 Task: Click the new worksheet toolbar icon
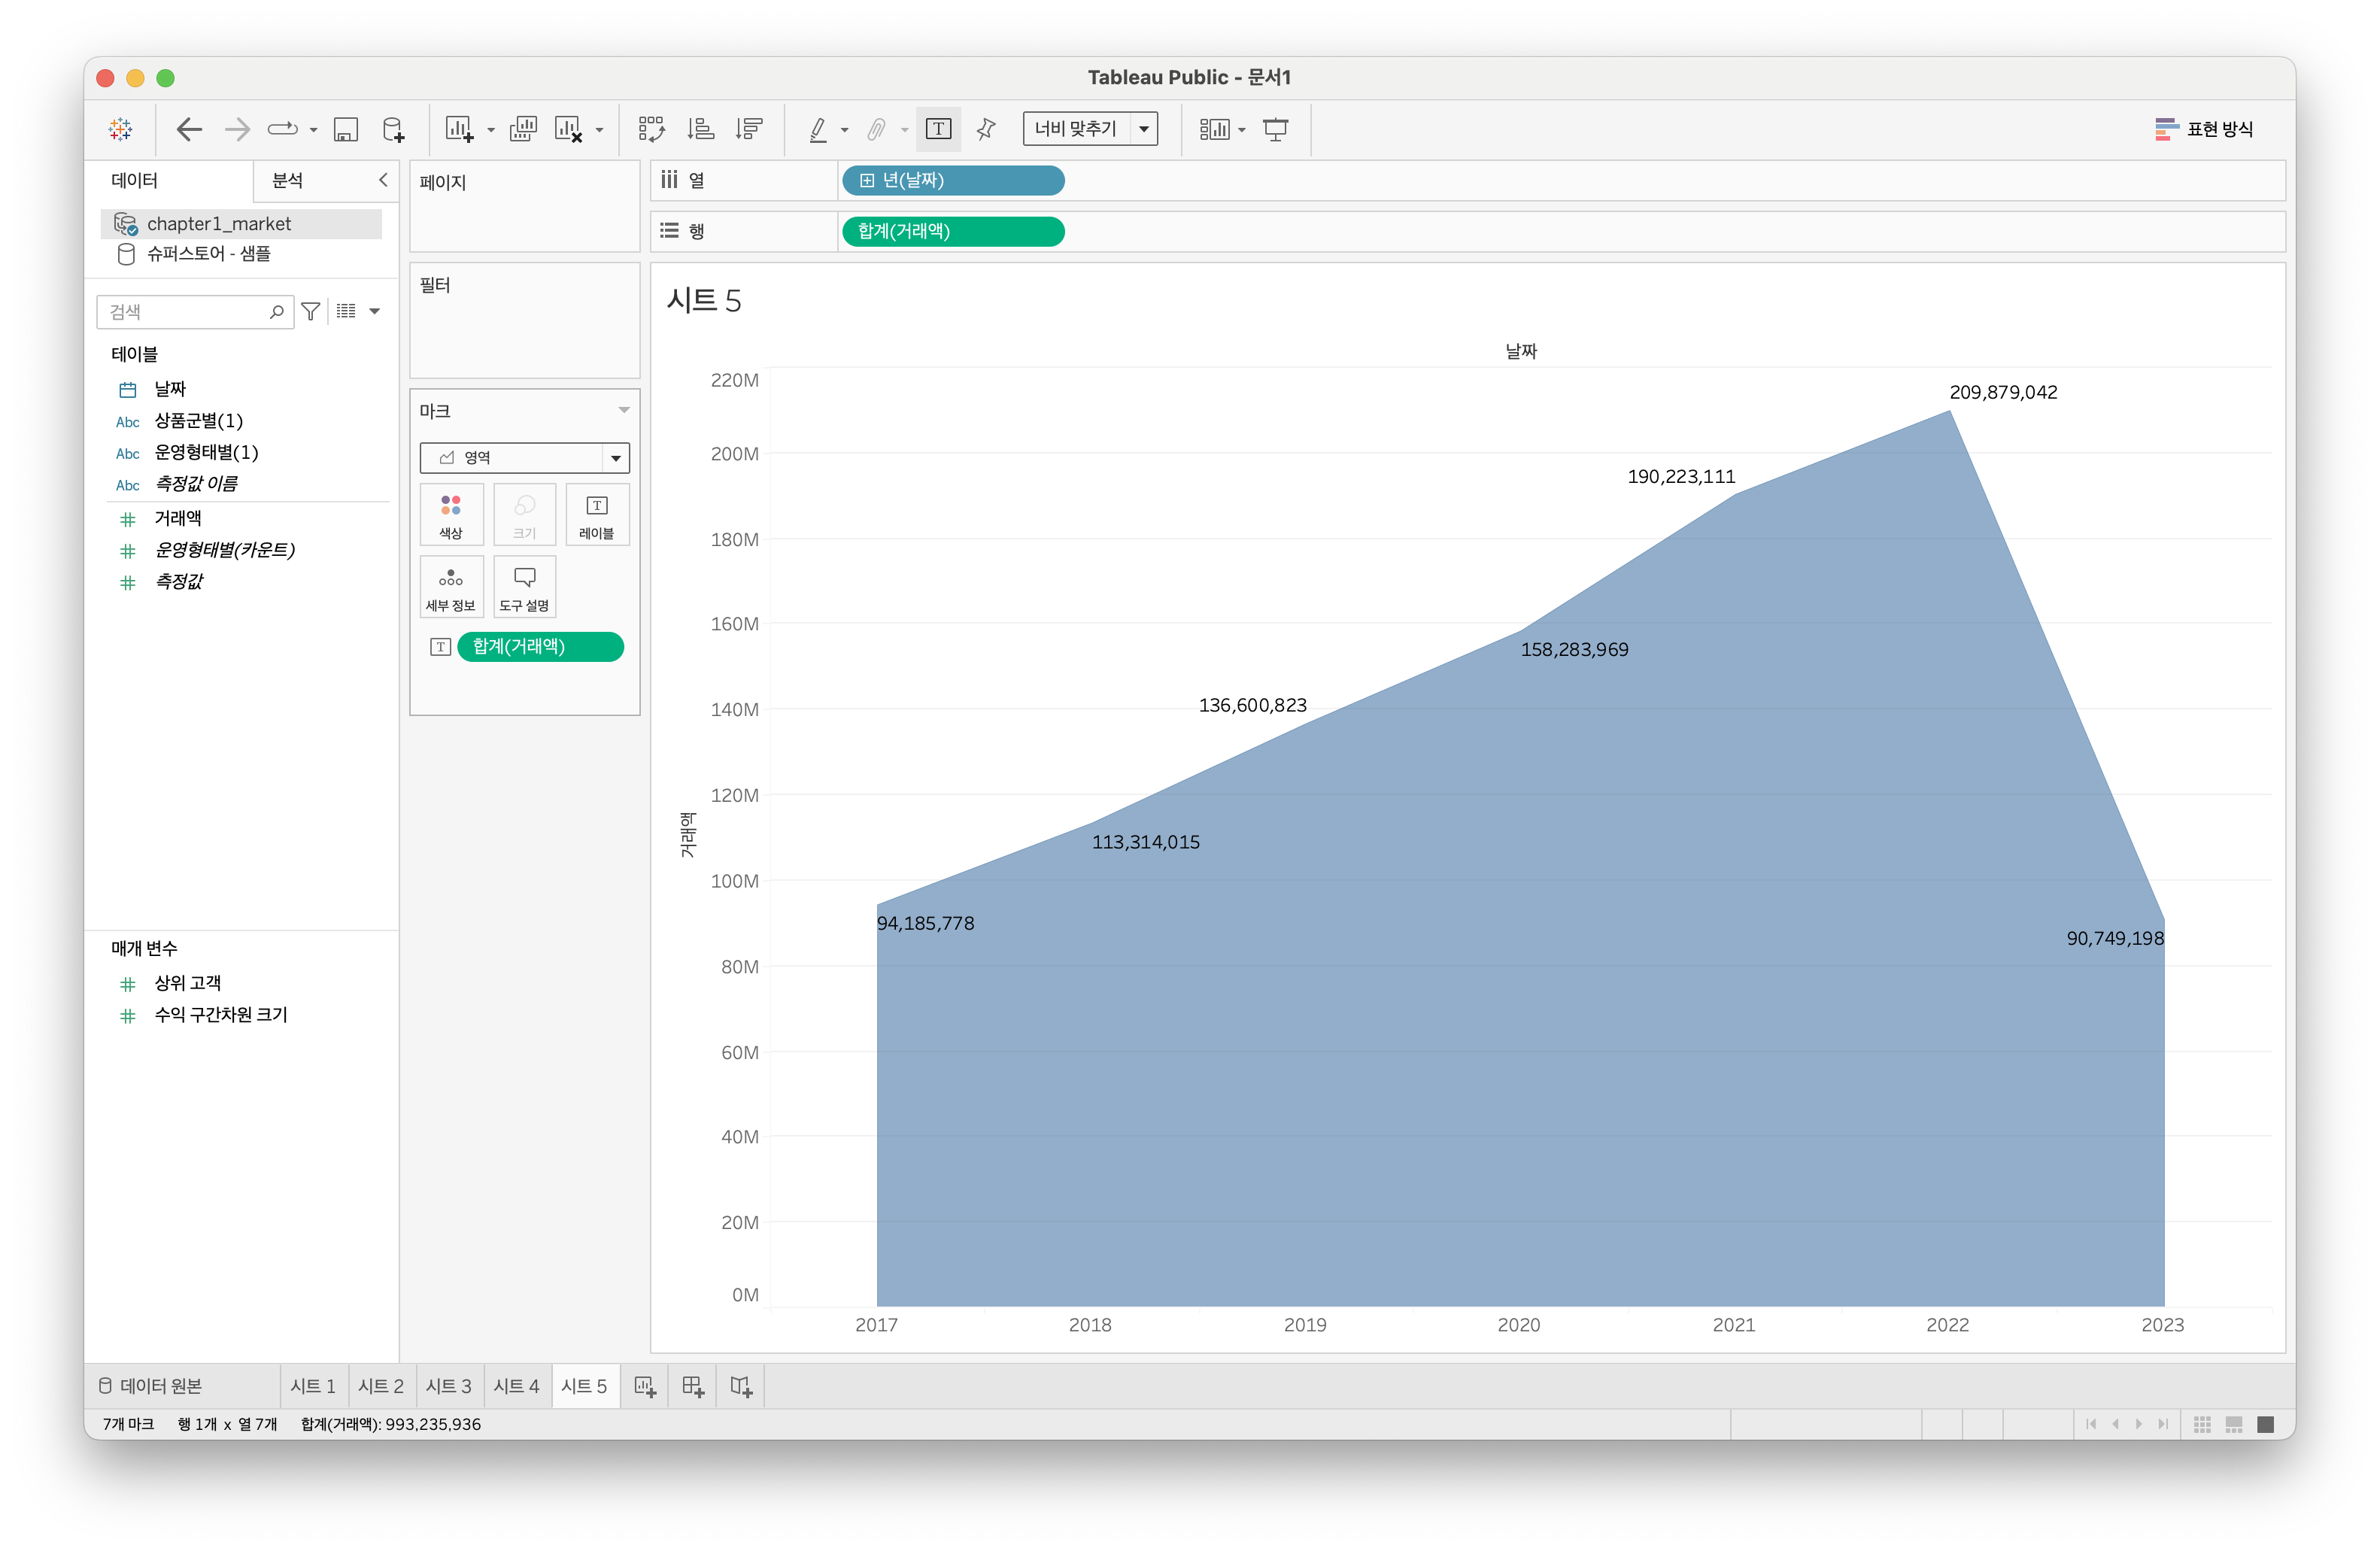coord(459,129)
